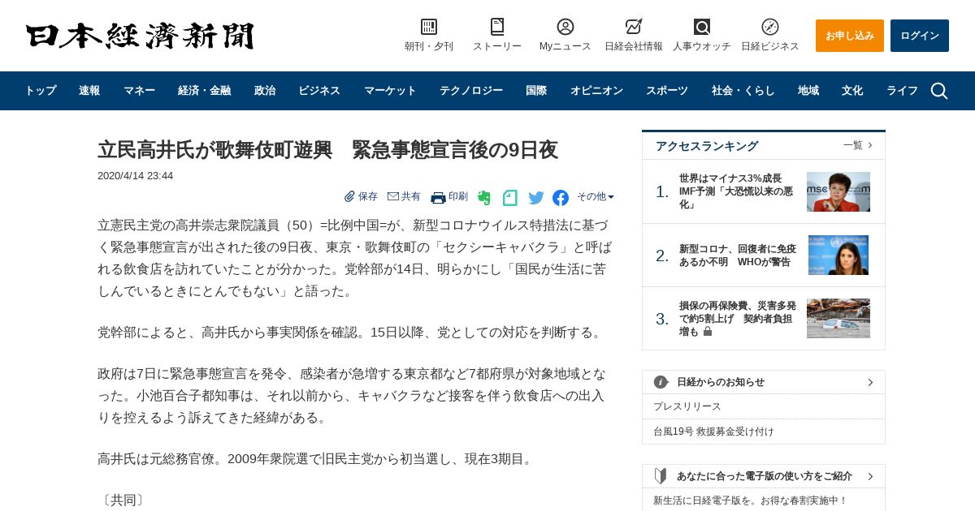Open the 経済・金融 navigation tab
Screen dimensions: 975x511
(204, 91)
